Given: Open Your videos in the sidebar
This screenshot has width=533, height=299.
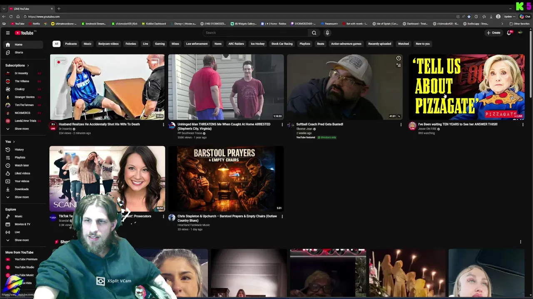Looking at the screenshot, I should pyautogui.click(x=24, y=181).
